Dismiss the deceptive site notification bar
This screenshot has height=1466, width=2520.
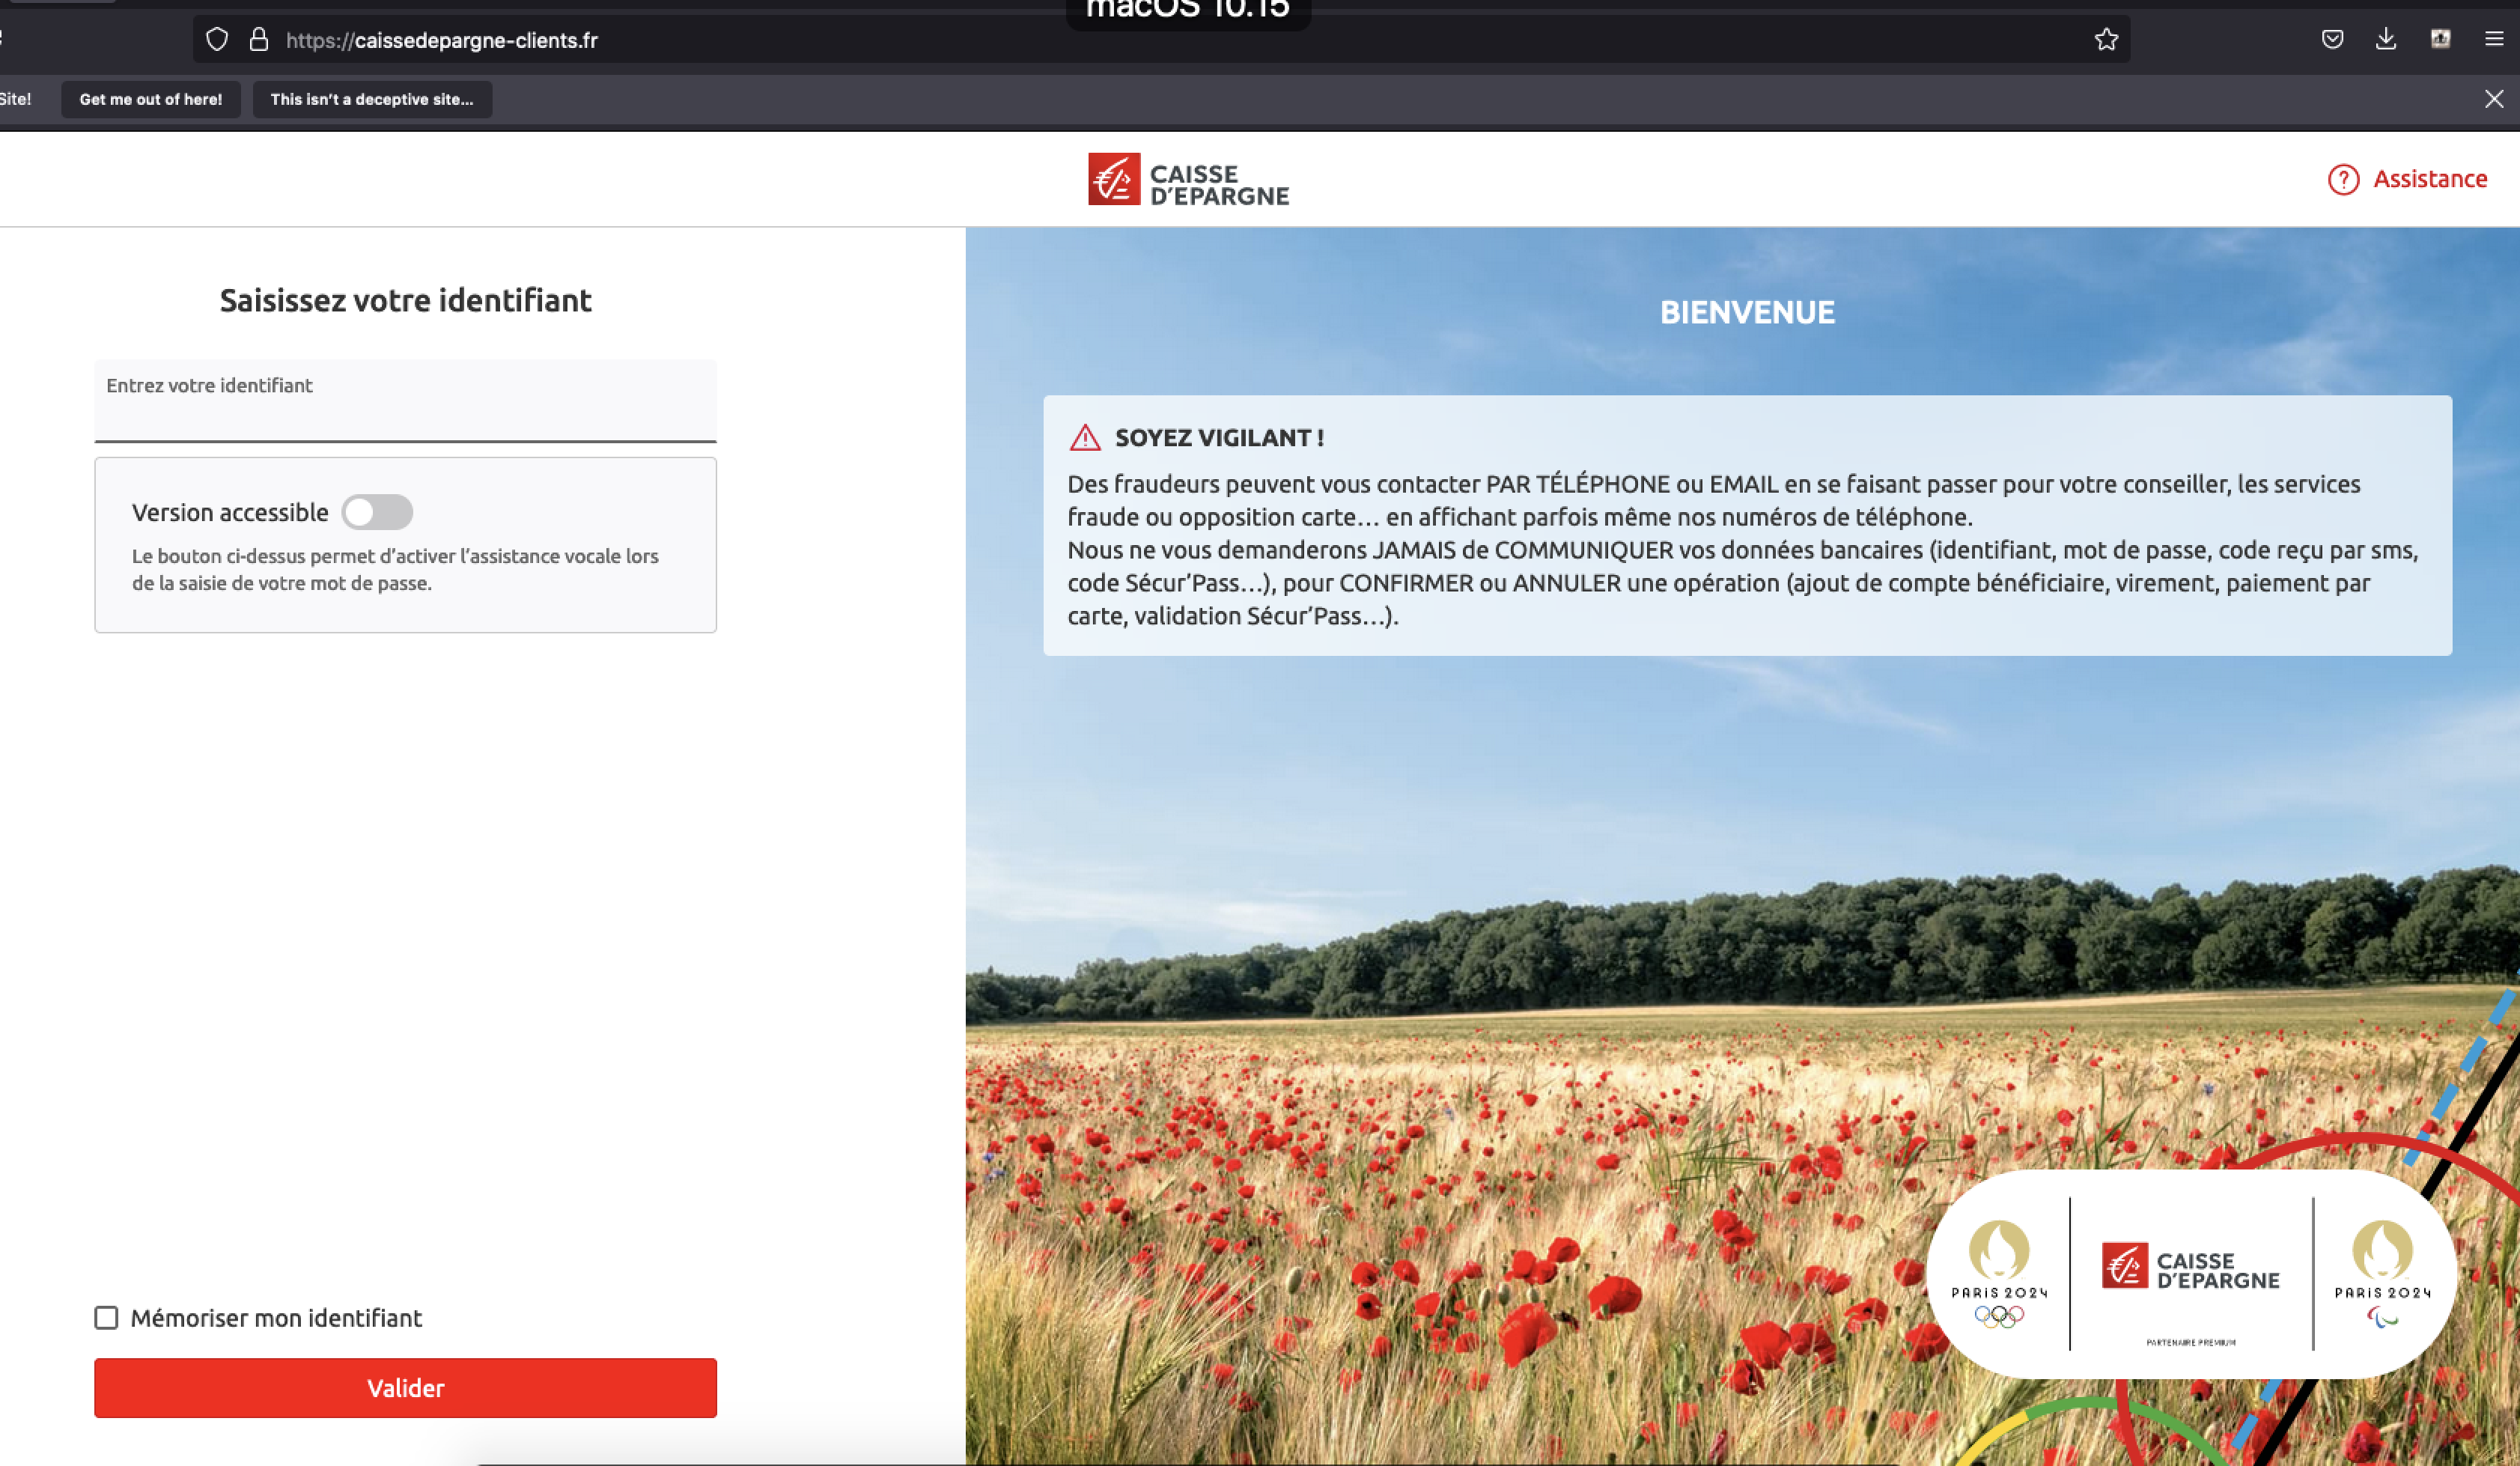(x=2494, y=99)
